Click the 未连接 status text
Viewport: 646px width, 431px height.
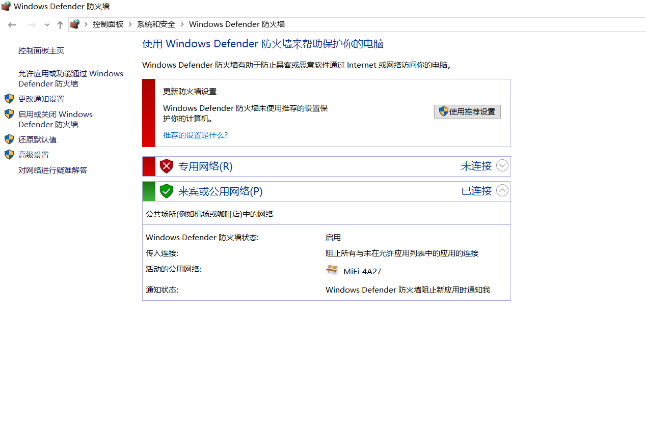476,166
